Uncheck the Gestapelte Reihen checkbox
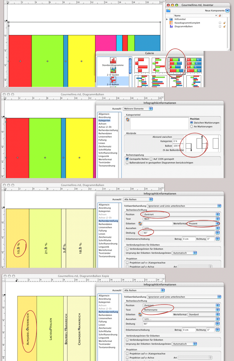 127,159
